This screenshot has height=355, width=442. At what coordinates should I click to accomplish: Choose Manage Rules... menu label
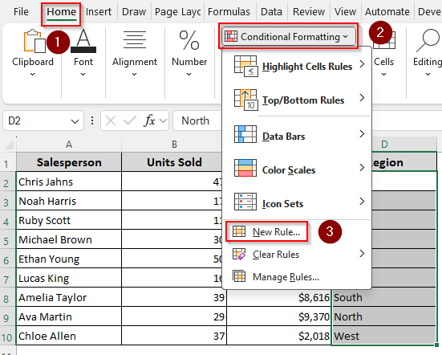click(x=286, y=277)
